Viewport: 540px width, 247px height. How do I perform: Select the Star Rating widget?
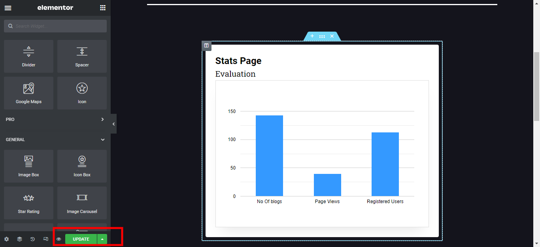click(x=28, y=203)
